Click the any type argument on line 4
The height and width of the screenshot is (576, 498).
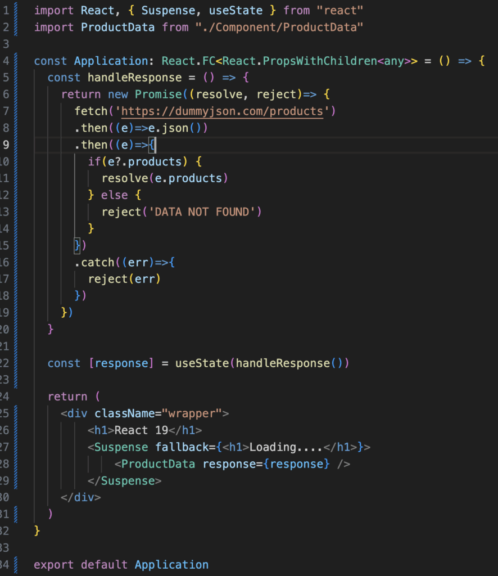click(394, 61)
